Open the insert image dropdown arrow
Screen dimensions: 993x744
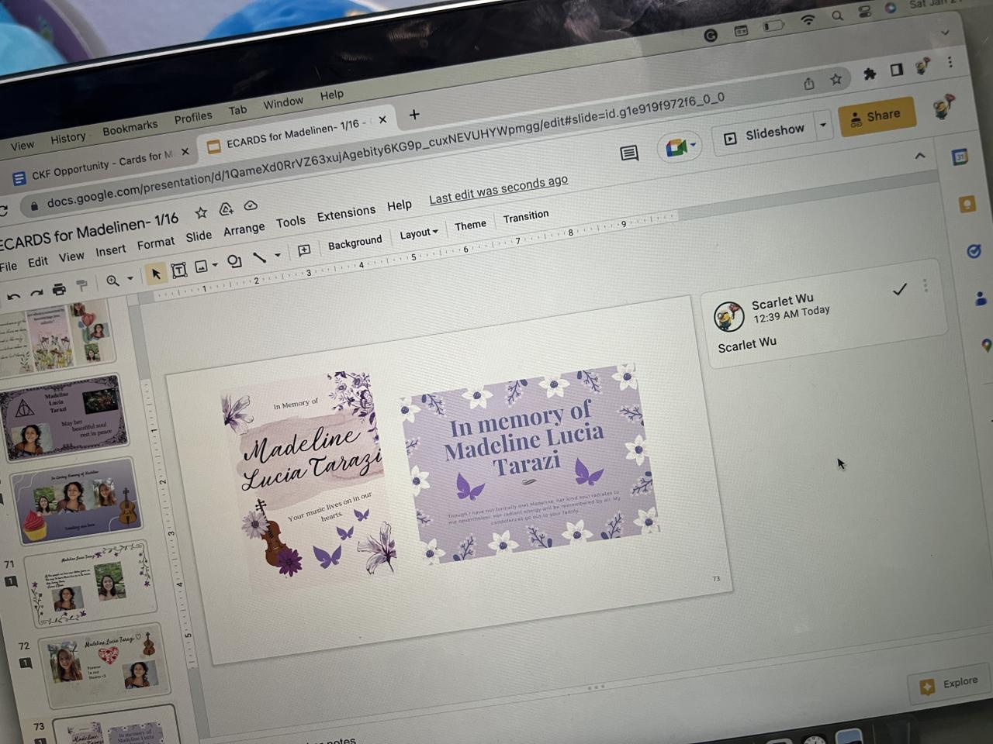point(215,265)
